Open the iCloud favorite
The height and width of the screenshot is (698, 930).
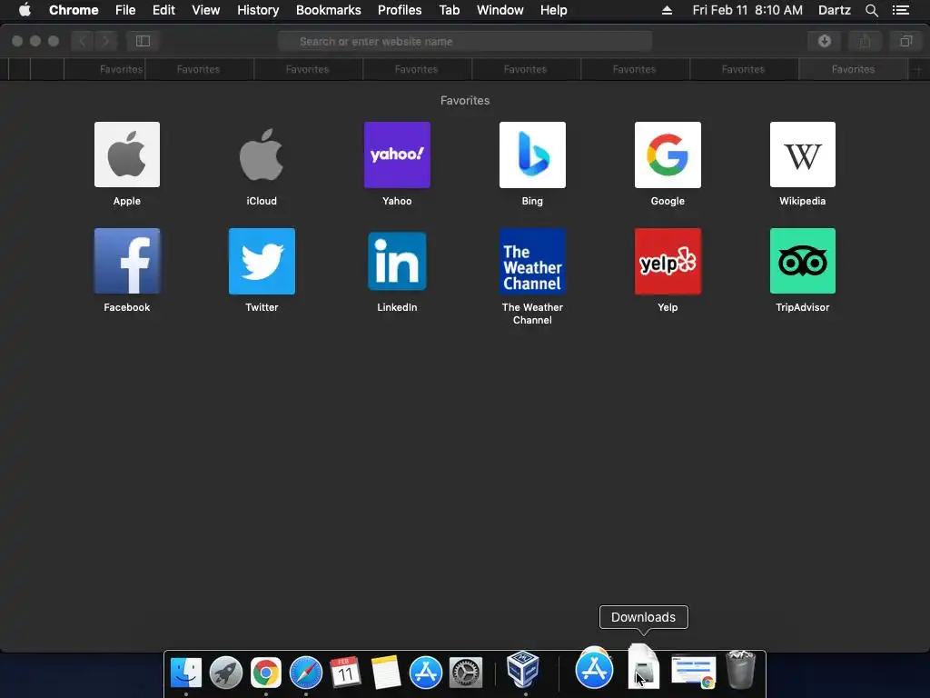(262, 155)
